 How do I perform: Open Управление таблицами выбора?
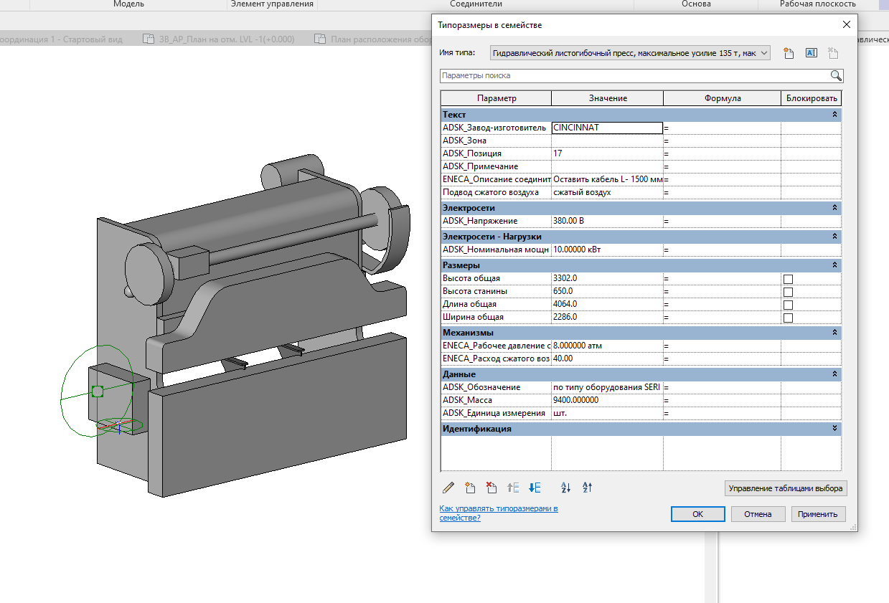pyautogui.click(x=786, y=489)
